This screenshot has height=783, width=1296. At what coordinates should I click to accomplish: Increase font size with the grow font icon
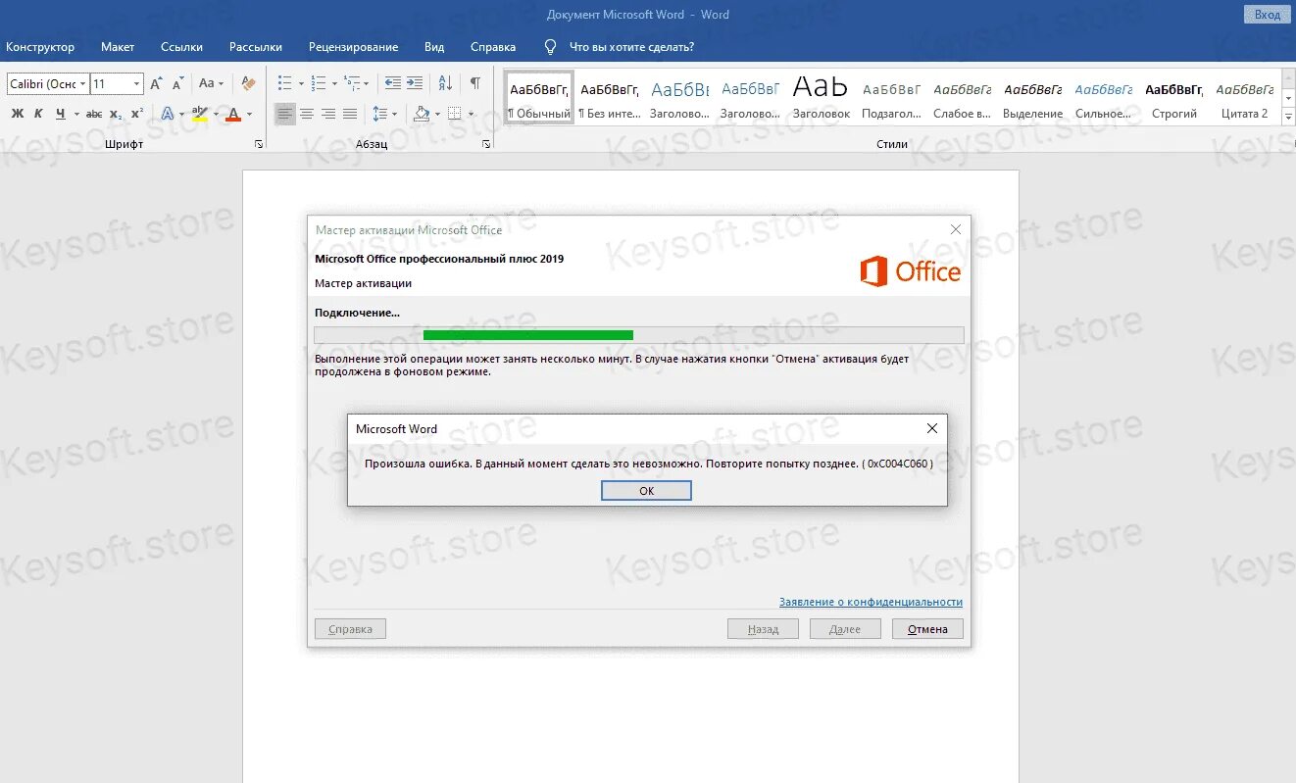point(156,84)
